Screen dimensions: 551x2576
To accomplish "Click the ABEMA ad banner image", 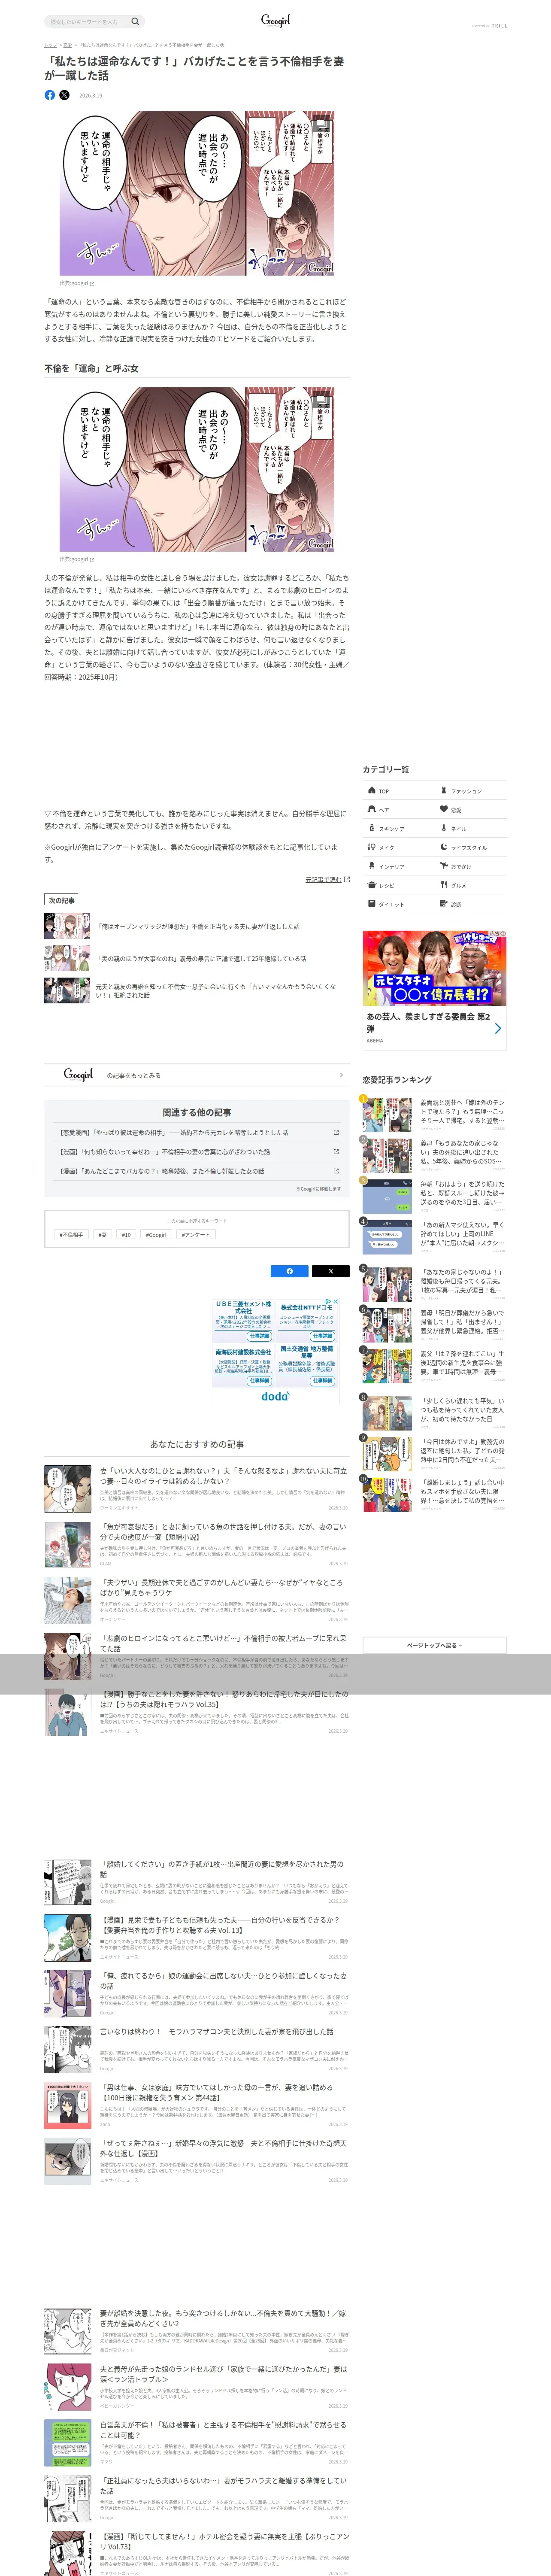I will click(434, 969).
